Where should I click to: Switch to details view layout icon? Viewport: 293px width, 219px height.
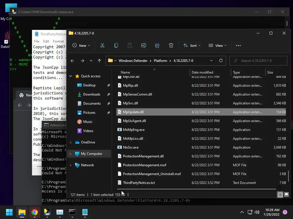click(x=280, y=194)
